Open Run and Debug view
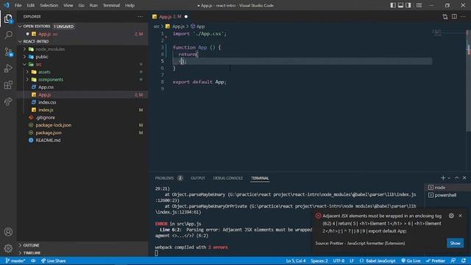Screen dimensions: 471x265 tap(8, 68)
